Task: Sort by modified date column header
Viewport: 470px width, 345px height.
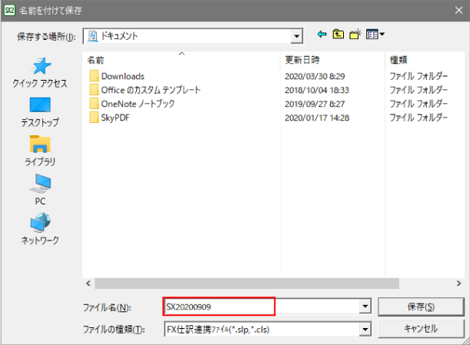Action: pos(302,59)
